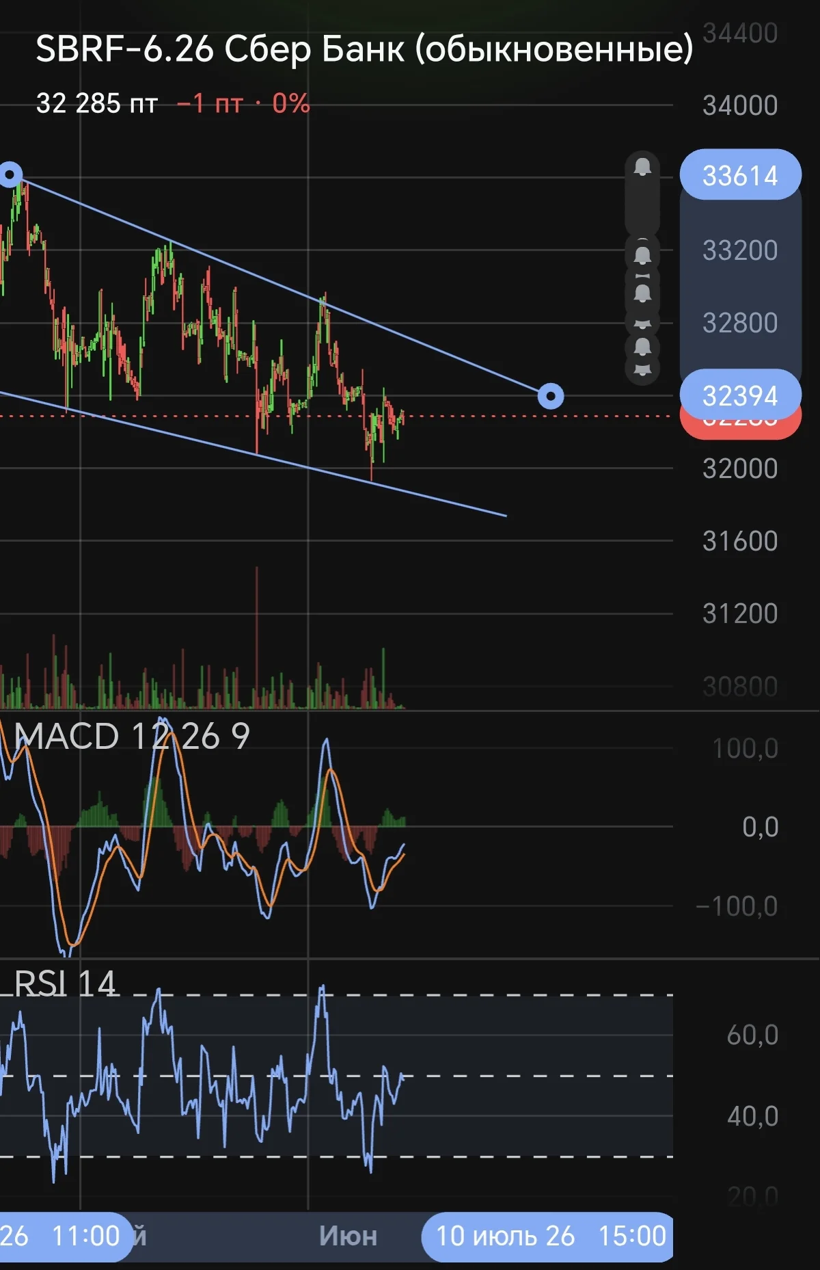Click the 31200 price axis label

click(x=740, y=613)
